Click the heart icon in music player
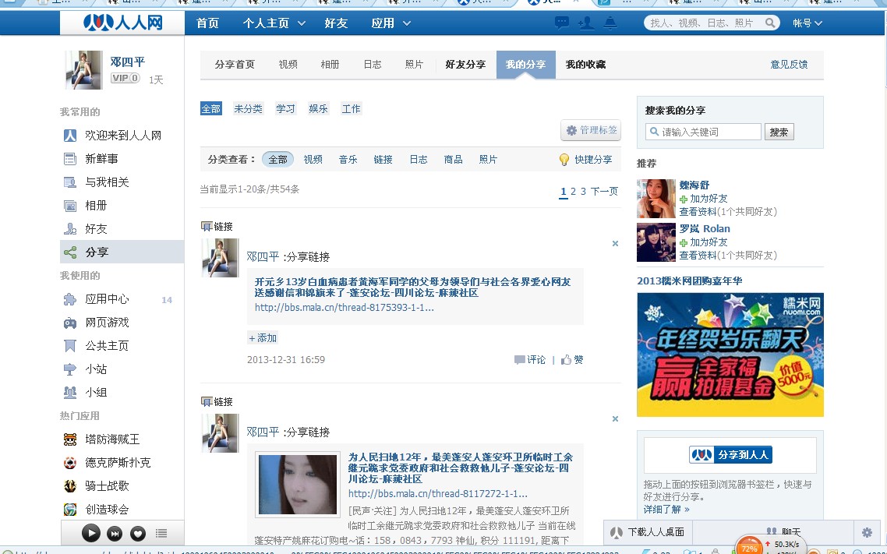 point(138,534)
